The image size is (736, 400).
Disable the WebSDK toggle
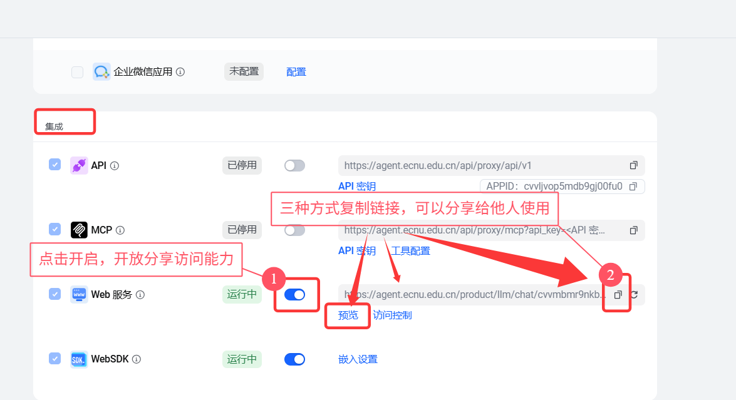294,359
